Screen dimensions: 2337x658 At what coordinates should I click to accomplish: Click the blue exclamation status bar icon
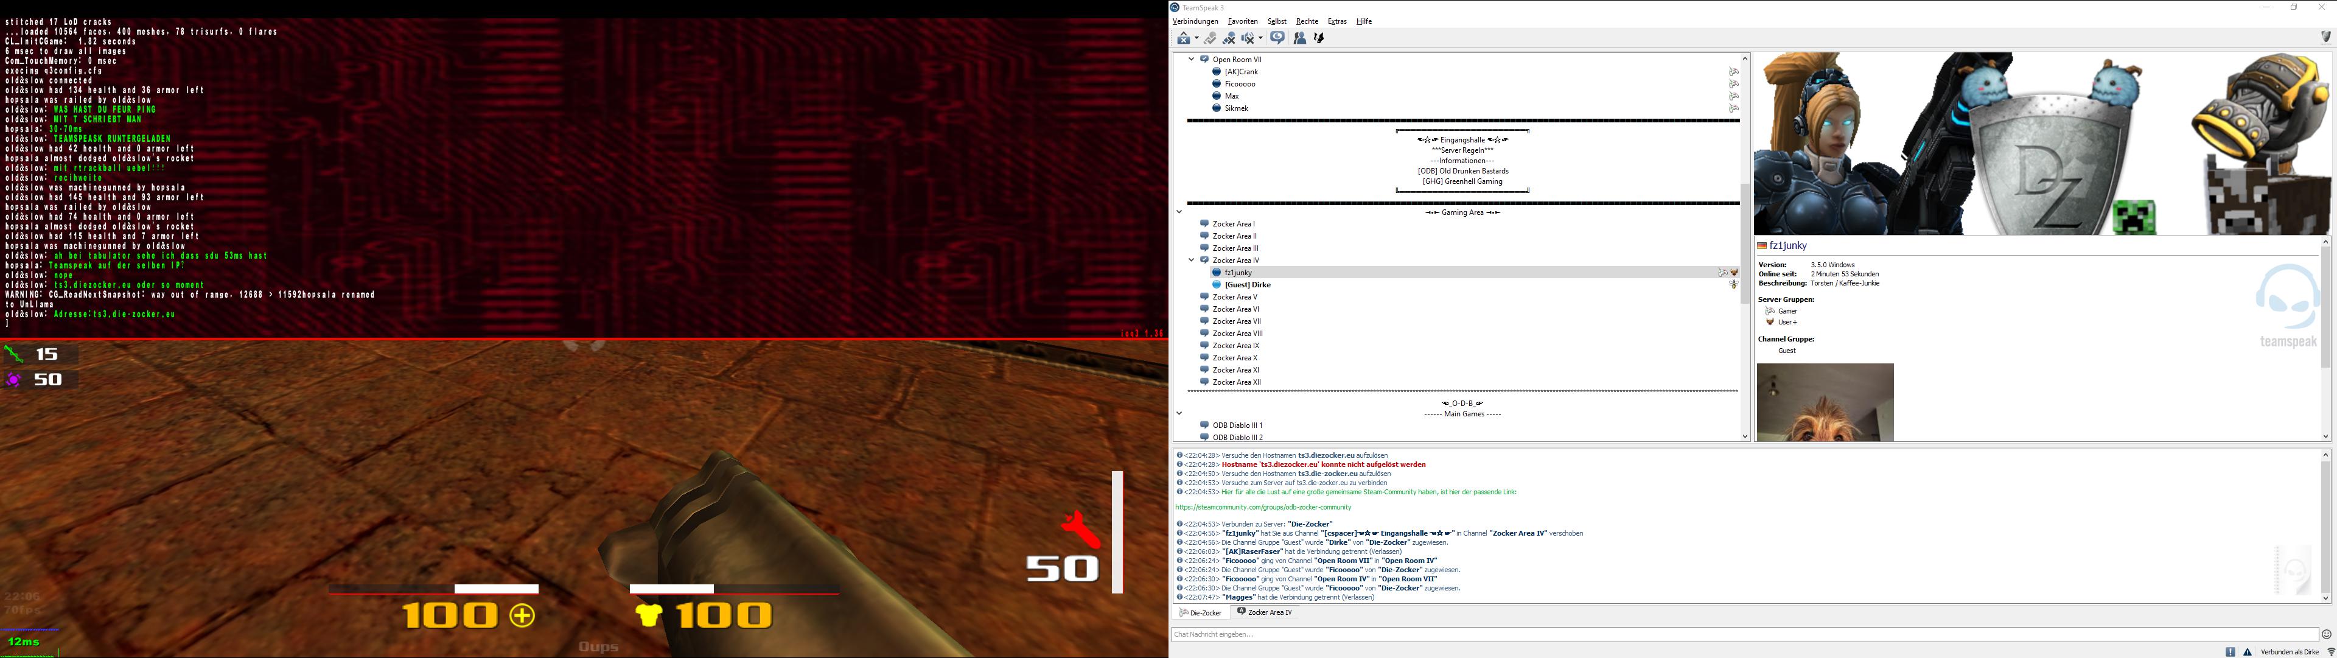(2231, 652)
